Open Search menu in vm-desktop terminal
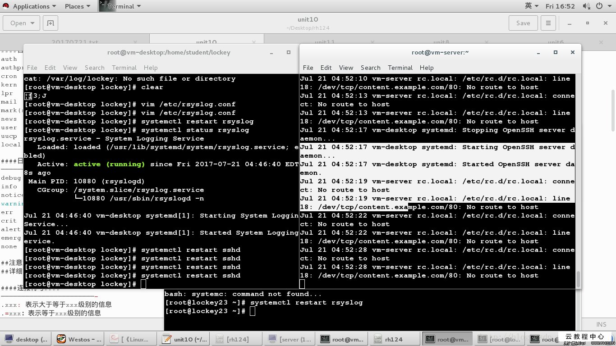 (x=94, y=68)
